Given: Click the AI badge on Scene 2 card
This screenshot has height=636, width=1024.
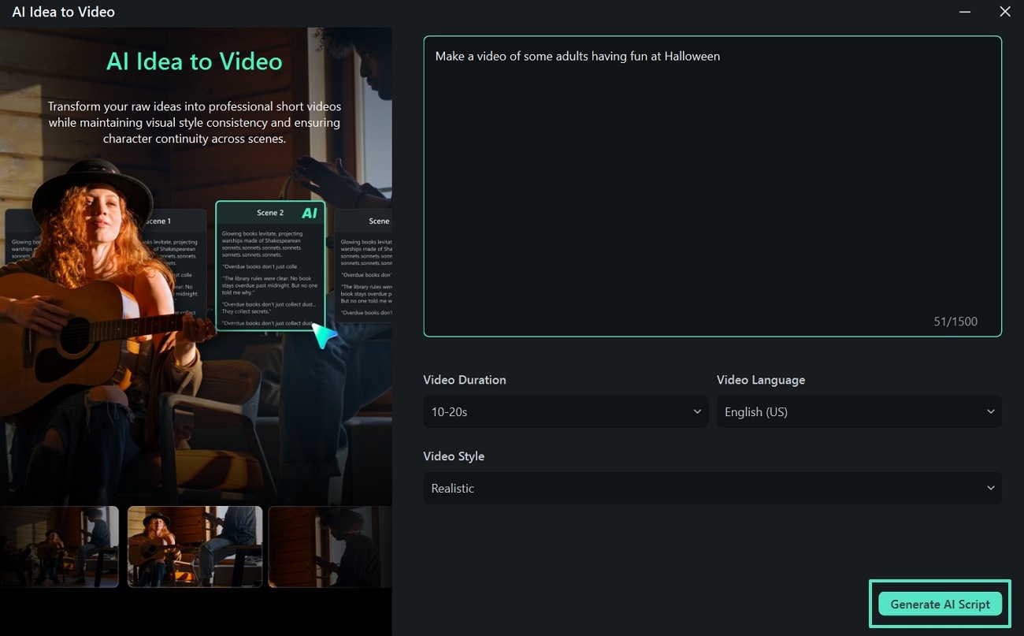Looking at the screenshot, I should (x=309, y=213).
